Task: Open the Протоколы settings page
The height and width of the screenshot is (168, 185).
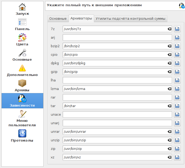Action: click(22, 136)
